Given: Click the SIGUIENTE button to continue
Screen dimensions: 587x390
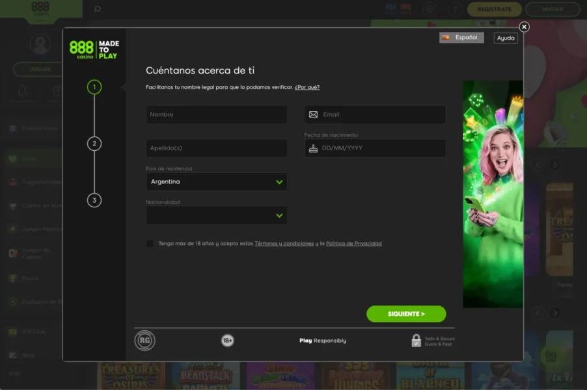Looking at the screenshot, I should click(x=406, y=314).
